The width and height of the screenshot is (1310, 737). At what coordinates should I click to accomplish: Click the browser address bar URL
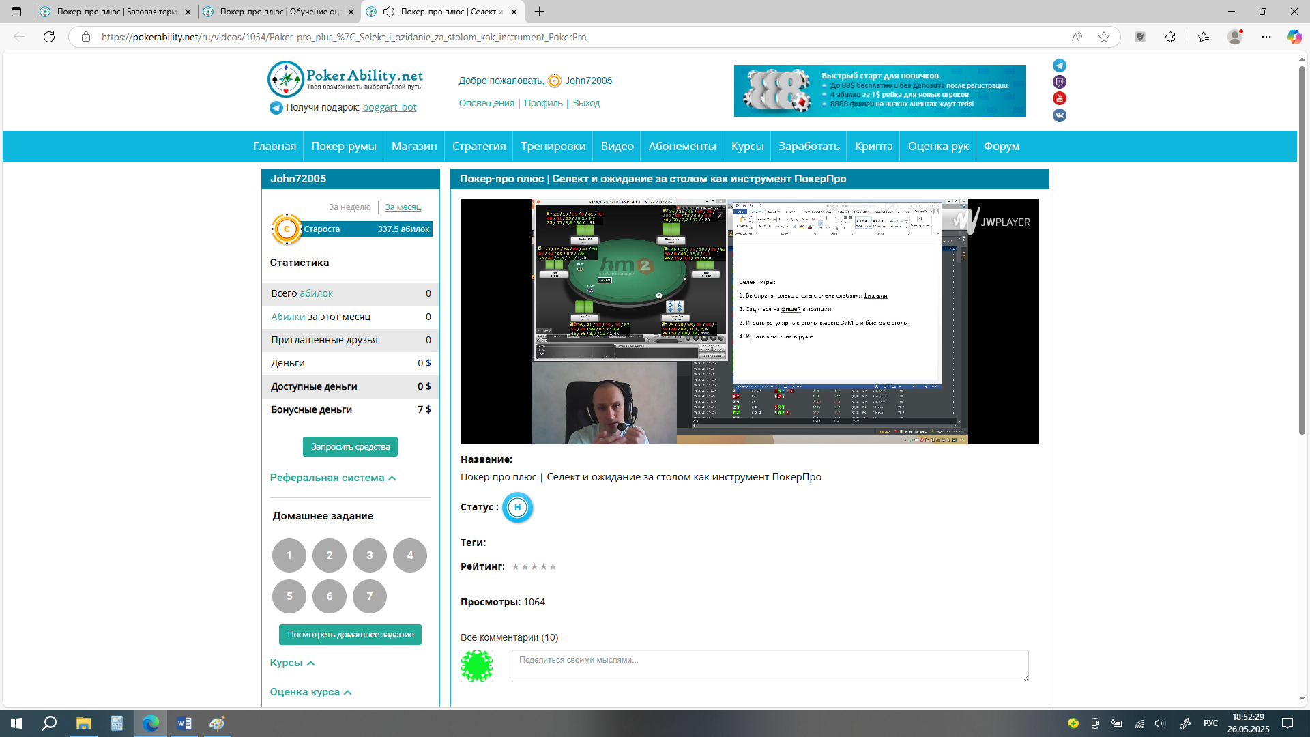tap(344, 37)
